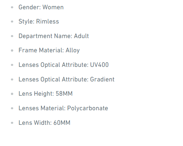Click the bullet beside Style: Rimless
Screen dimensions: 183x146
tap(12, 22)
